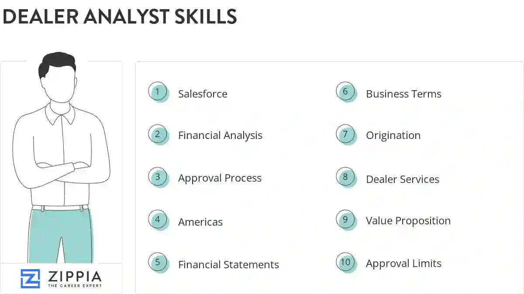Click the number 9 circle badge

(345, 220)
